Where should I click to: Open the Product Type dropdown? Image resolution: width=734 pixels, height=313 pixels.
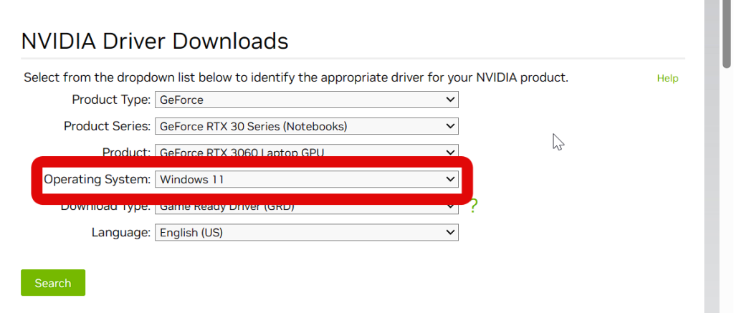pos(306,100)
